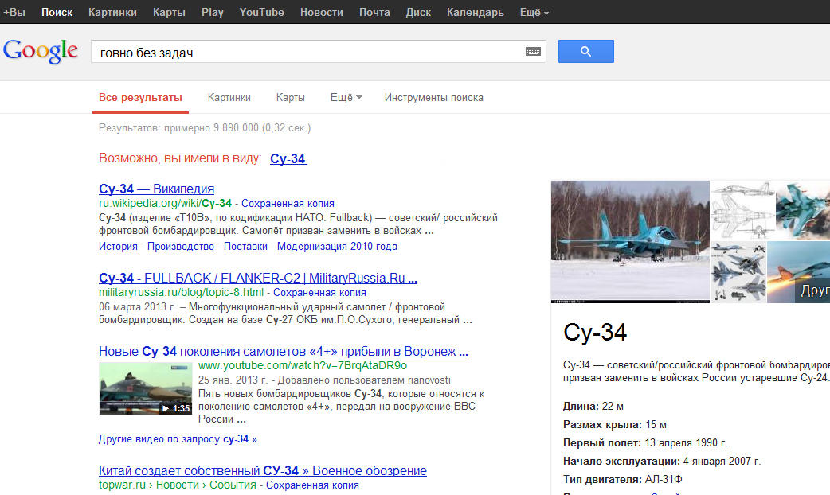Click the Тип двигателя: АЛ-31Ф fact
The height and width of the screenshot is (495, 830).
623,480
